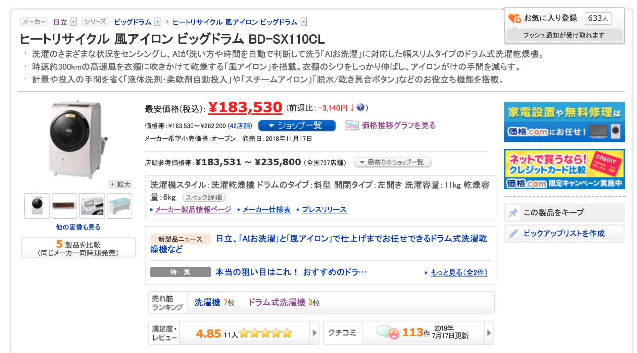The width and height of the screenshot is (637, 353).
Task: Click the 5製品を比較 button
Action: coord(78,248)
